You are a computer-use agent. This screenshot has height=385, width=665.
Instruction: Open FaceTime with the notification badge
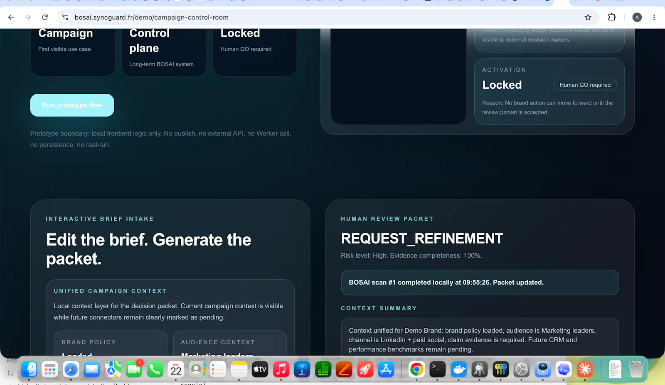click(x=134, y=369)
